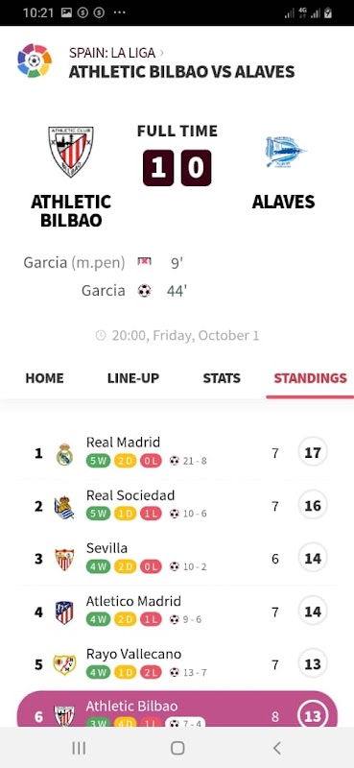Image resolution: width=354 pixels, height=768 pixels.
Task: Switch to the HOME tab
Action: (x=44, y=378)
